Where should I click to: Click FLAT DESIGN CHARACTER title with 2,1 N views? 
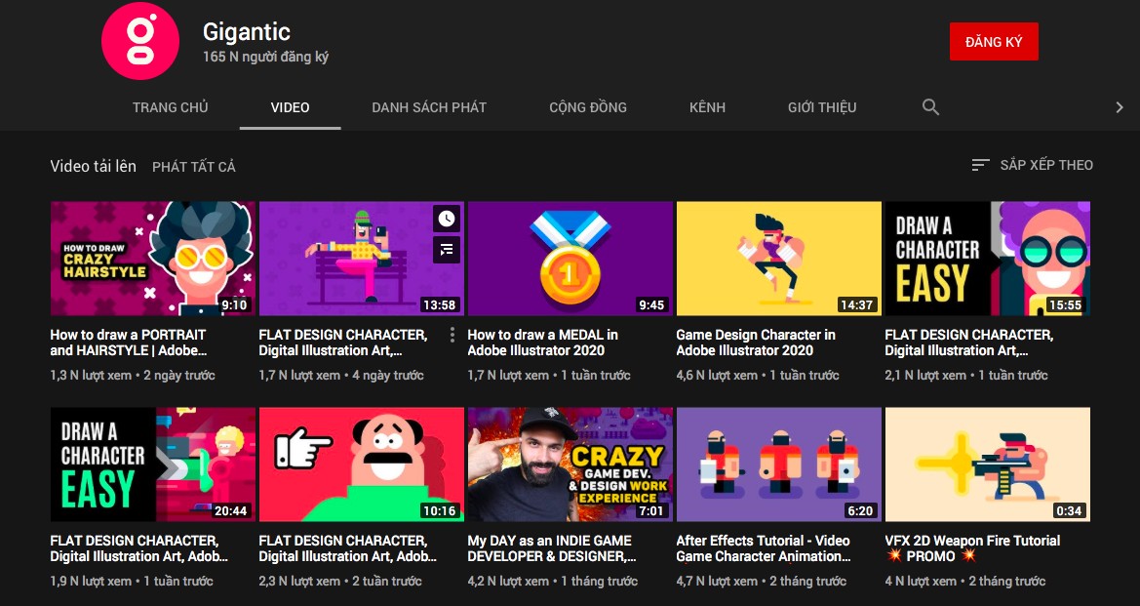pos(968,343)
